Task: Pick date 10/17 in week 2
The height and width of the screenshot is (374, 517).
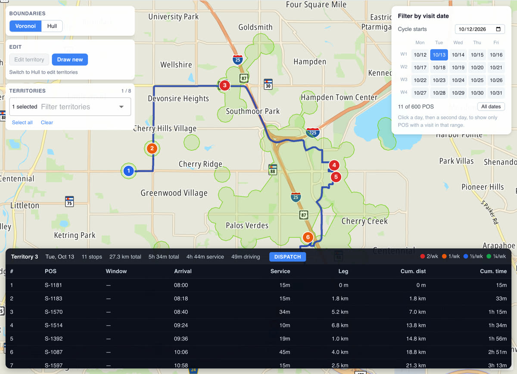Action: (420, 67)
